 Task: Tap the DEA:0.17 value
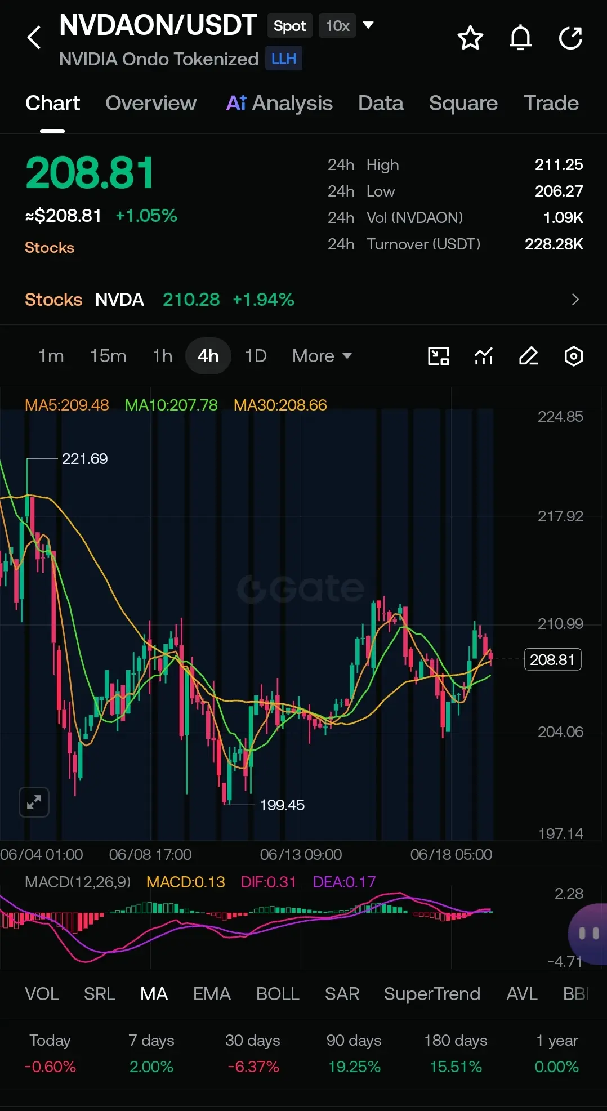[344, 882]
